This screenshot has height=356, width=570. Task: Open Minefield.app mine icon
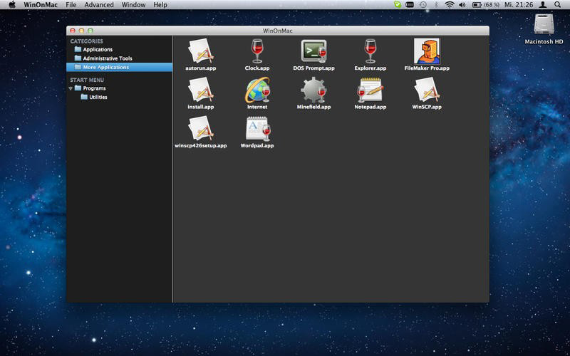[313, 90]
